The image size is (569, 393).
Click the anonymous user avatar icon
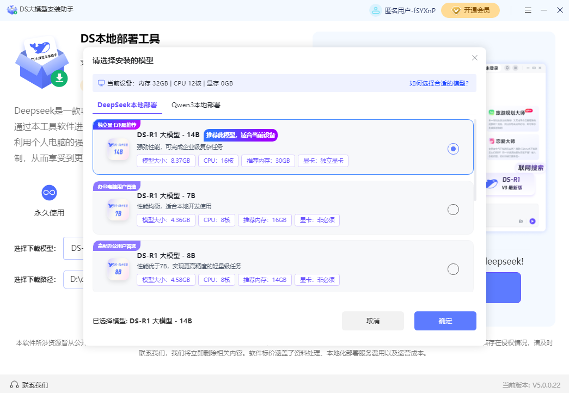click(x=376, y=10)
